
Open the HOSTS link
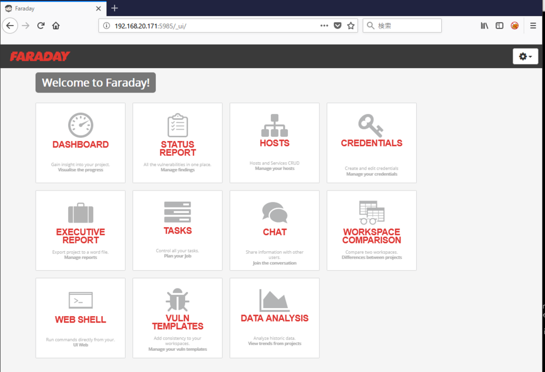point(275,143)
